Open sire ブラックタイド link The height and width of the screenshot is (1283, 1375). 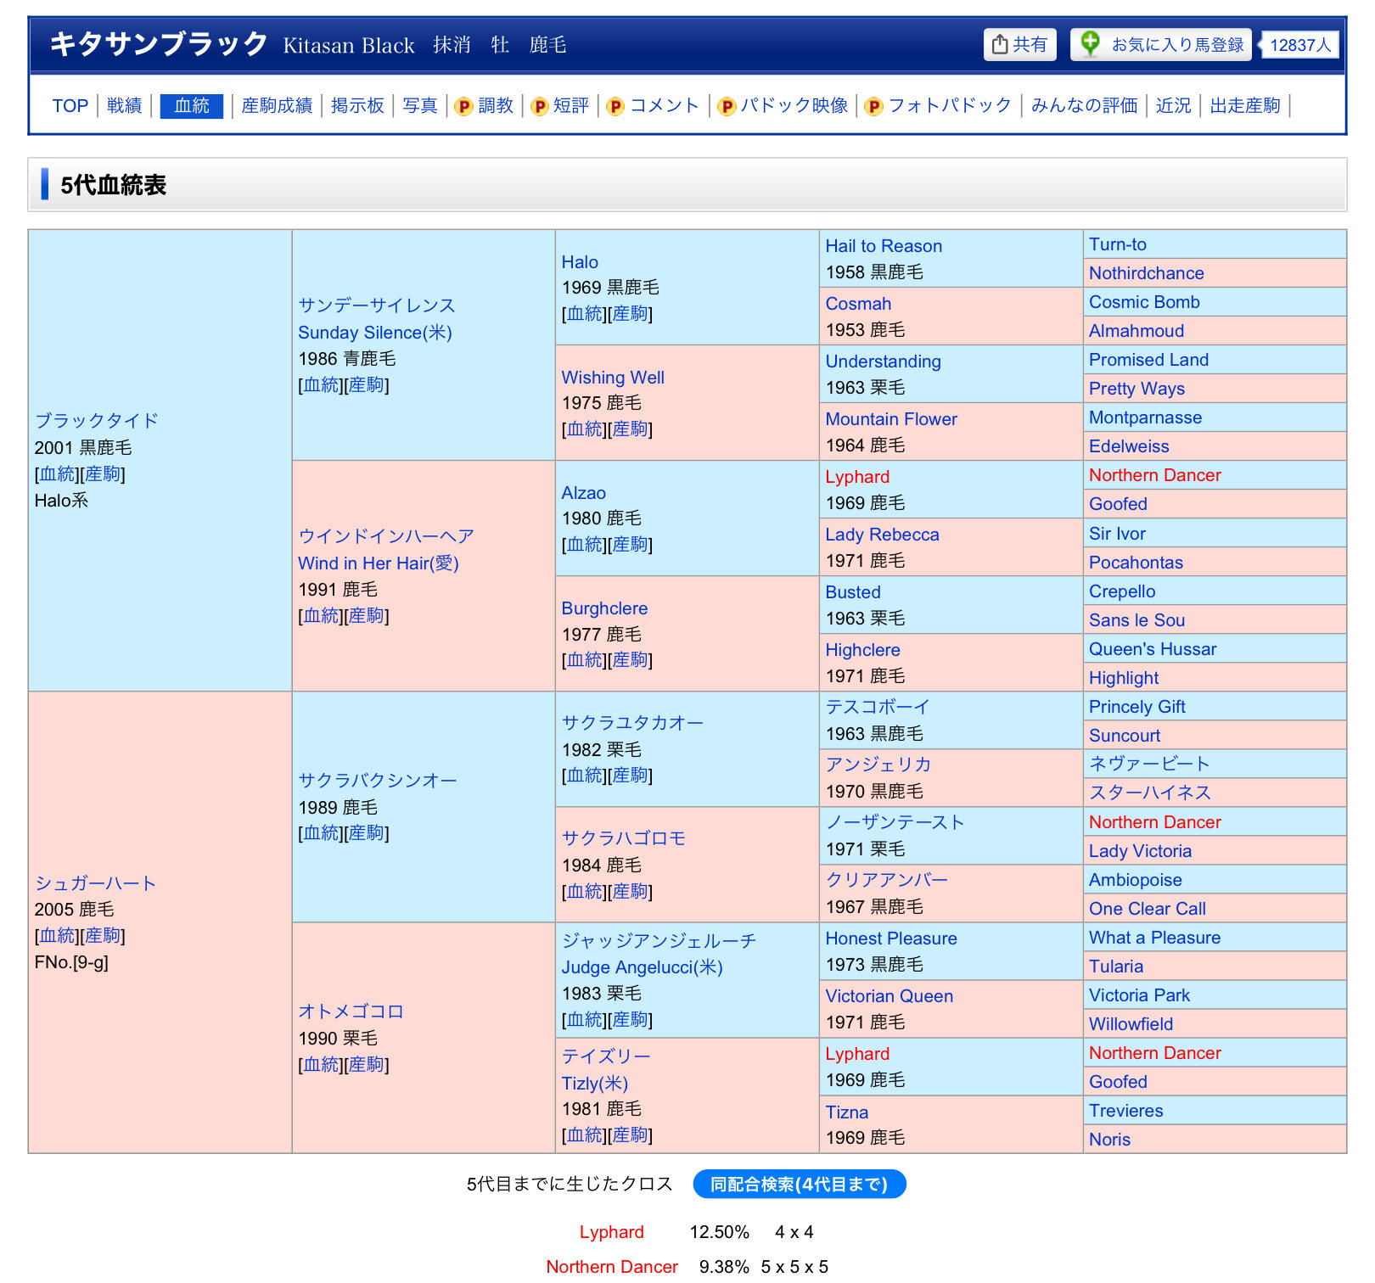pyautogui.click(x=96, y=421)
